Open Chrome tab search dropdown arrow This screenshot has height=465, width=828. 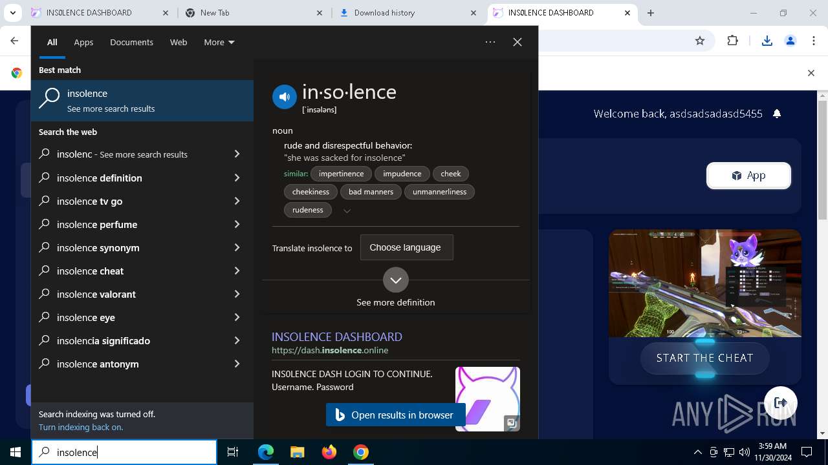(13, 13)
